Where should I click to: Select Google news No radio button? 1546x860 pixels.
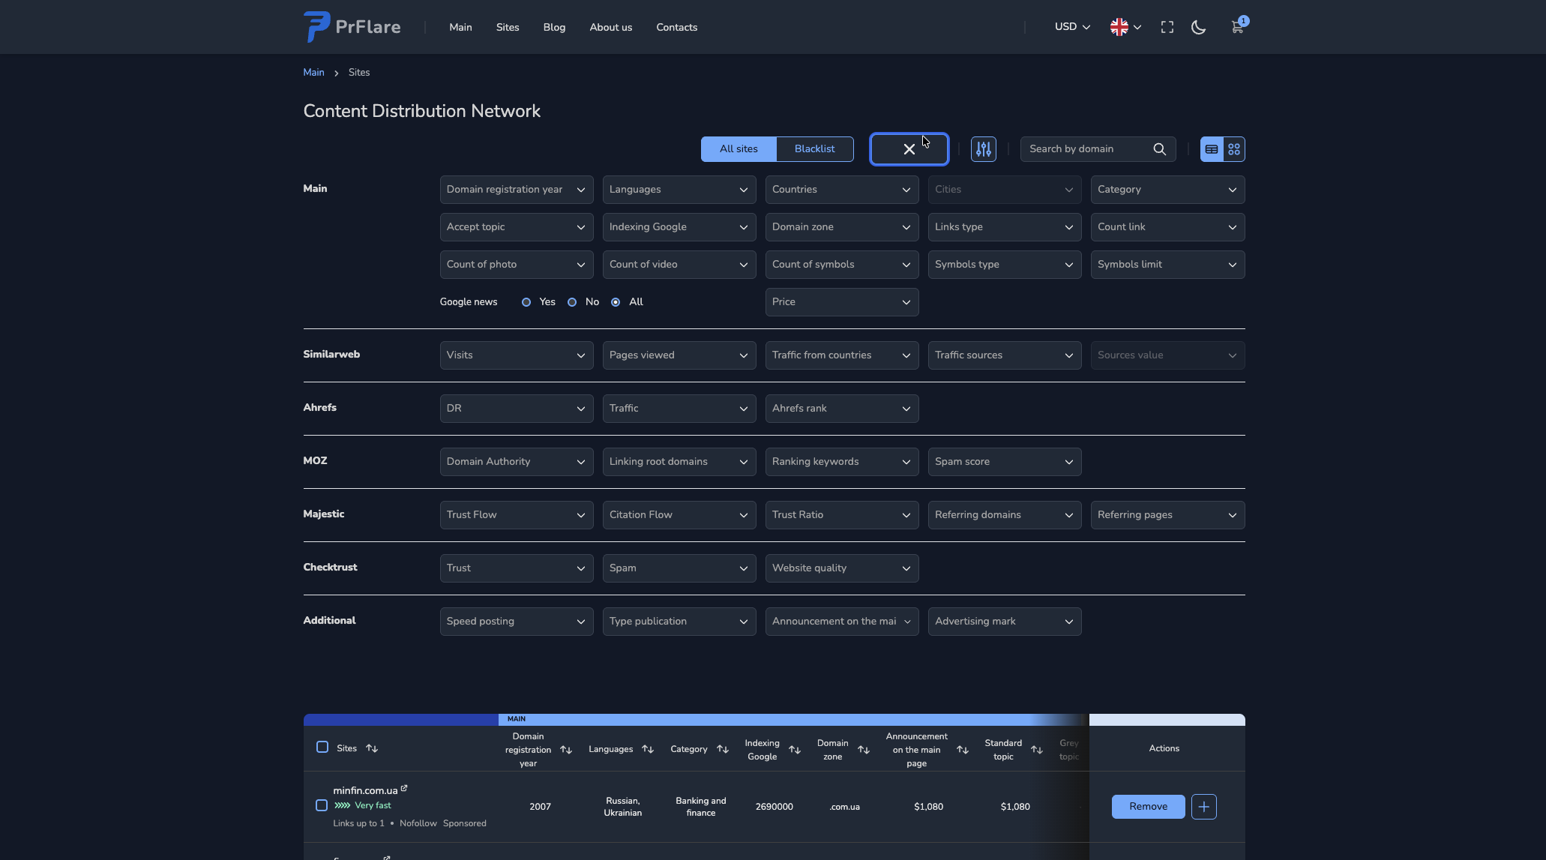pos(572,302)
